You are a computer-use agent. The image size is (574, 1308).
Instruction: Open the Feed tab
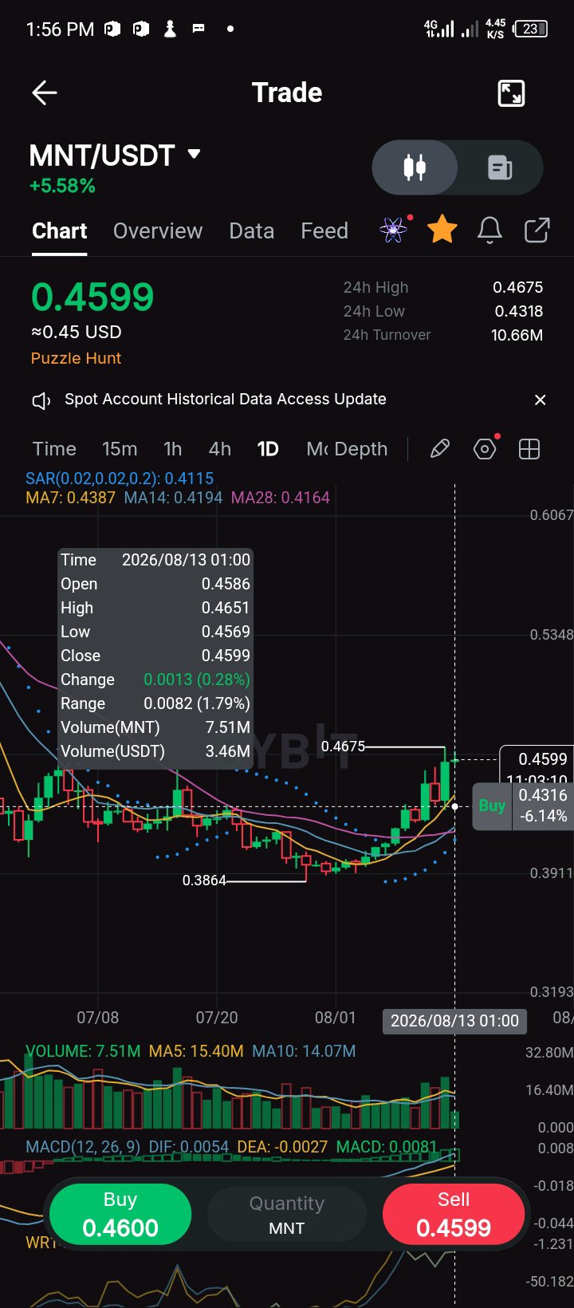[324, 231]
